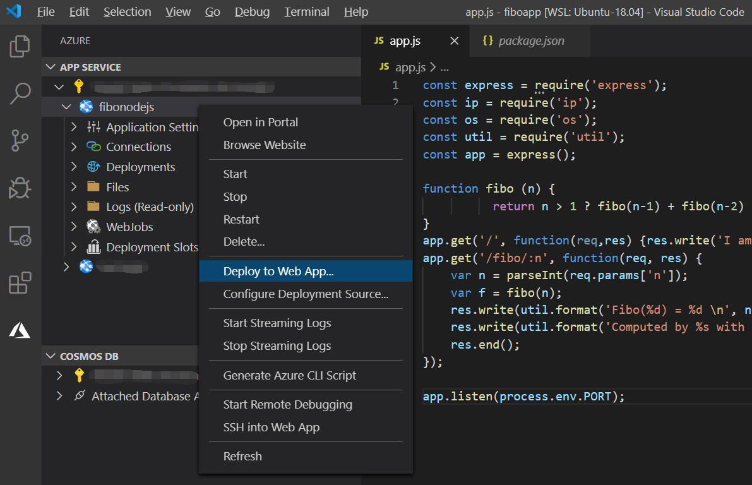Open the Remote Explorer icon

coord(20,236)
